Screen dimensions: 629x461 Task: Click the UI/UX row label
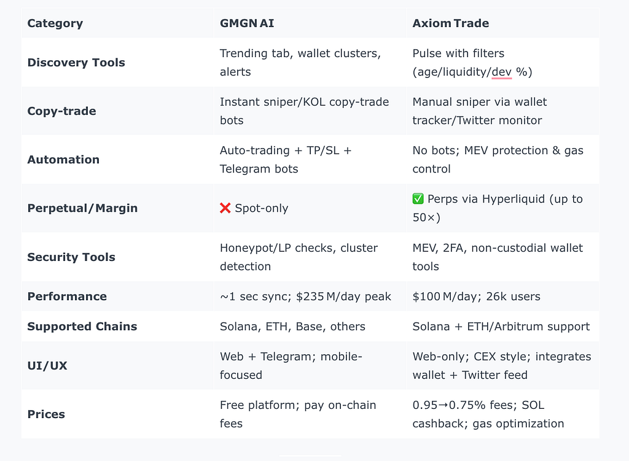pyautogui.click(x=47, y=366)
